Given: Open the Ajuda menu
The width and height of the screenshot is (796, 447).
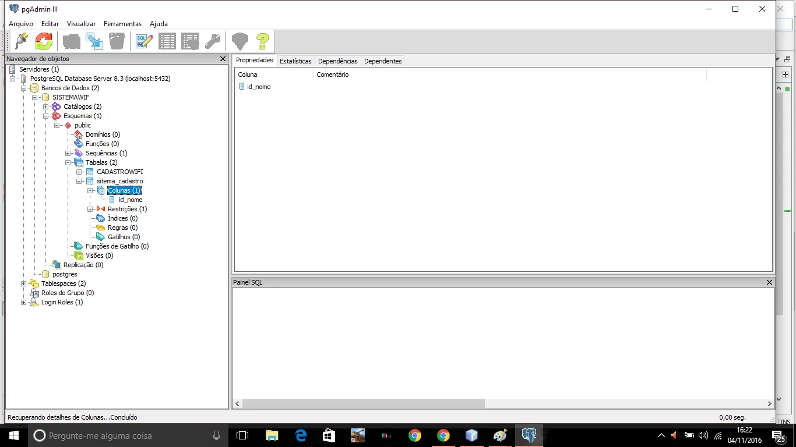Looking at the screenshot, I should pyautogui.click(x=159, y=24).
